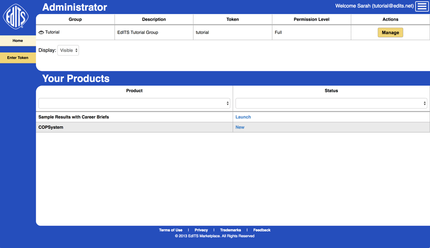Screen dimensions: 430x248
Task: Click the Sample Results with Career Briefs row
Action: pos(233,117)
